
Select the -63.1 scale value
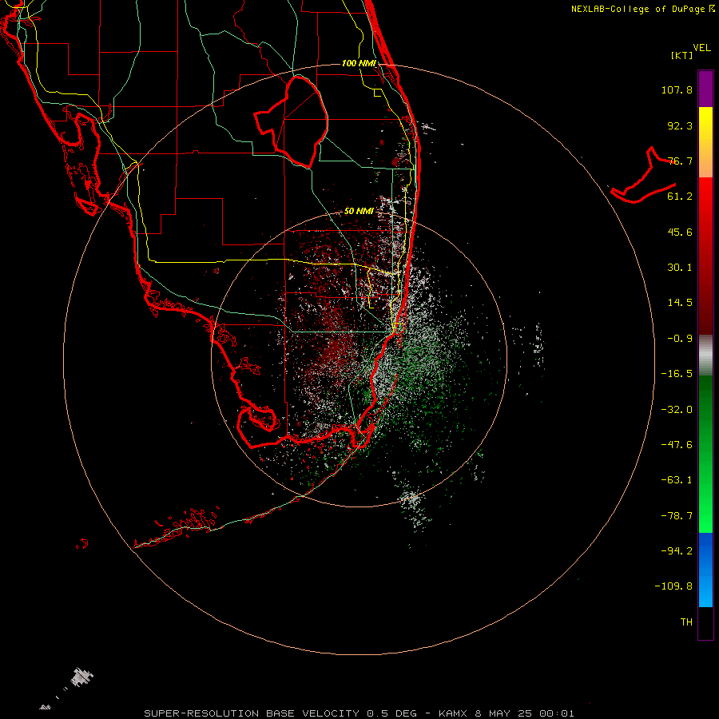pos(677,480)
